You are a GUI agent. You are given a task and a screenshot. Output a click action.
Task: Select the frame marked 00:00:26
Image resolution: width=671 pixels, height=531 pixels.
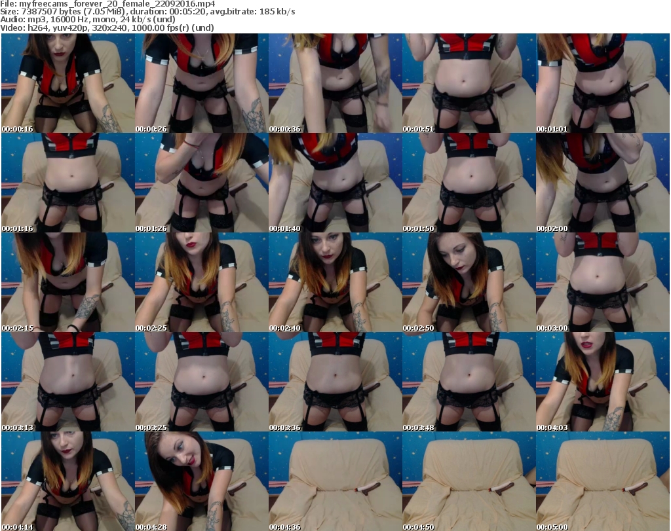[x=201, y=83]
